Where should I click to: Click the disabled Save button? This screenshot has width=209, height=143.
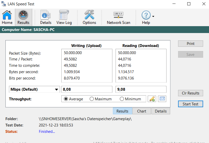tap(190, 54)
